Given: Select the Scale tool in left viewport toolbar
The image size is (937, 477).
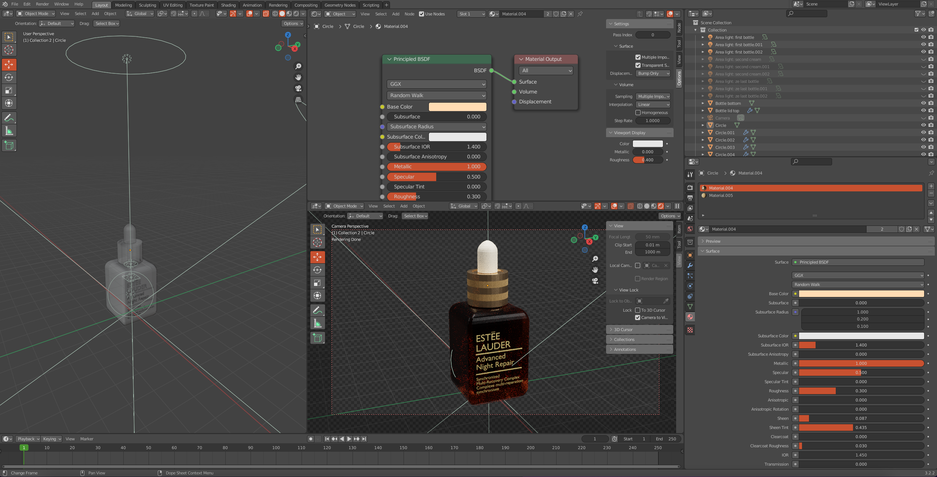Looking at the screenshot, I should click(x=9, y=90).
